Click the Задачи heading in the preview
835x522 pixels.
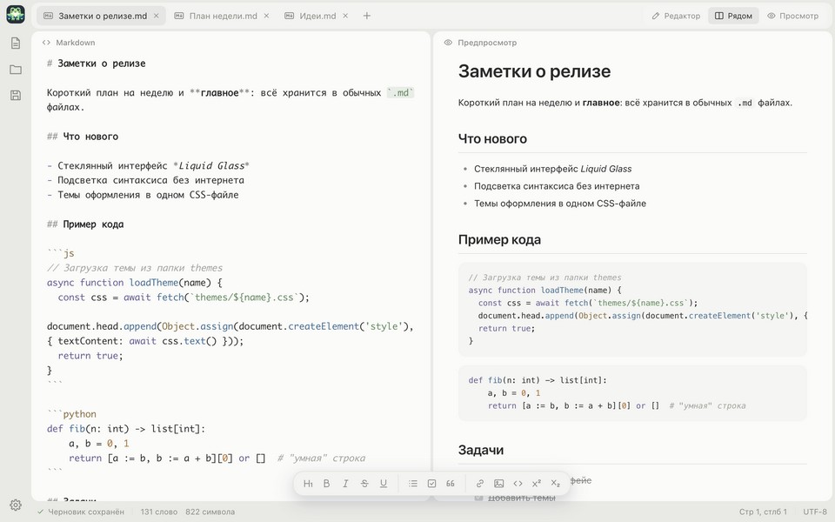pyautogui.click(x=481, y=450)
